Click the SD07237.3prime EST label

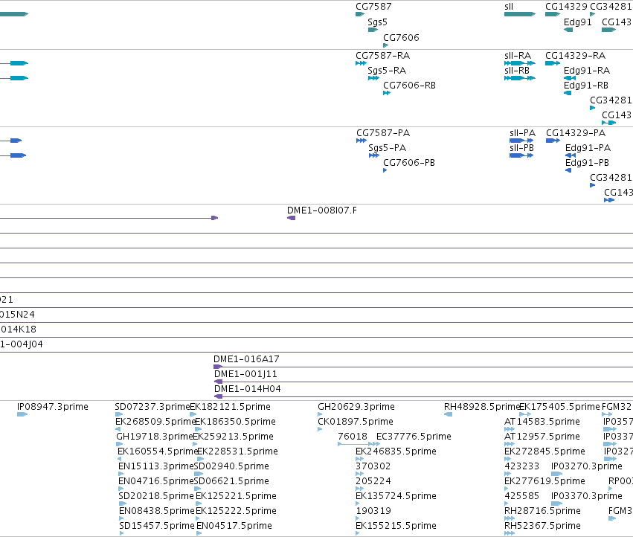tap(152, 407)
